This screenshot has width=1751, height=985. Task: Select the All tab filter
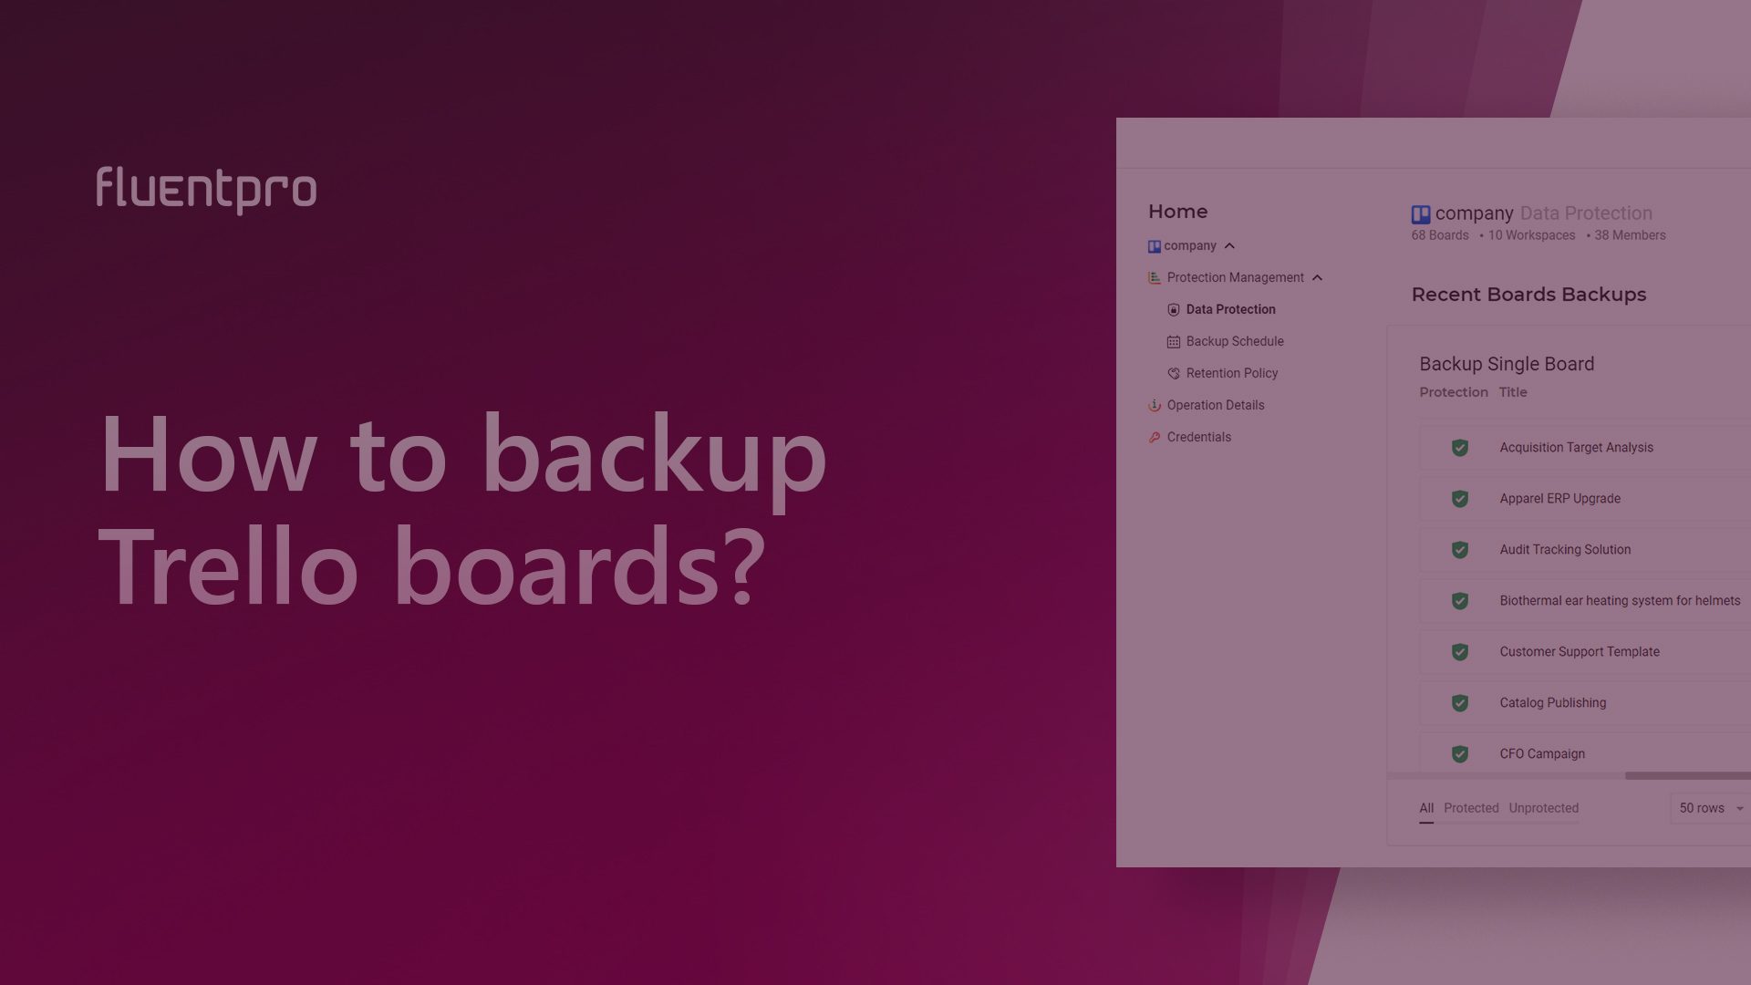pos(1426,808)
